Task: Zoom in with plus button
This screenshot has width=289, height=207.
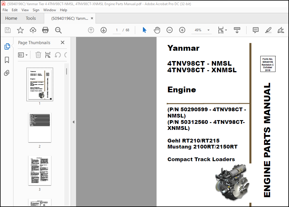Action: [182, 30]
